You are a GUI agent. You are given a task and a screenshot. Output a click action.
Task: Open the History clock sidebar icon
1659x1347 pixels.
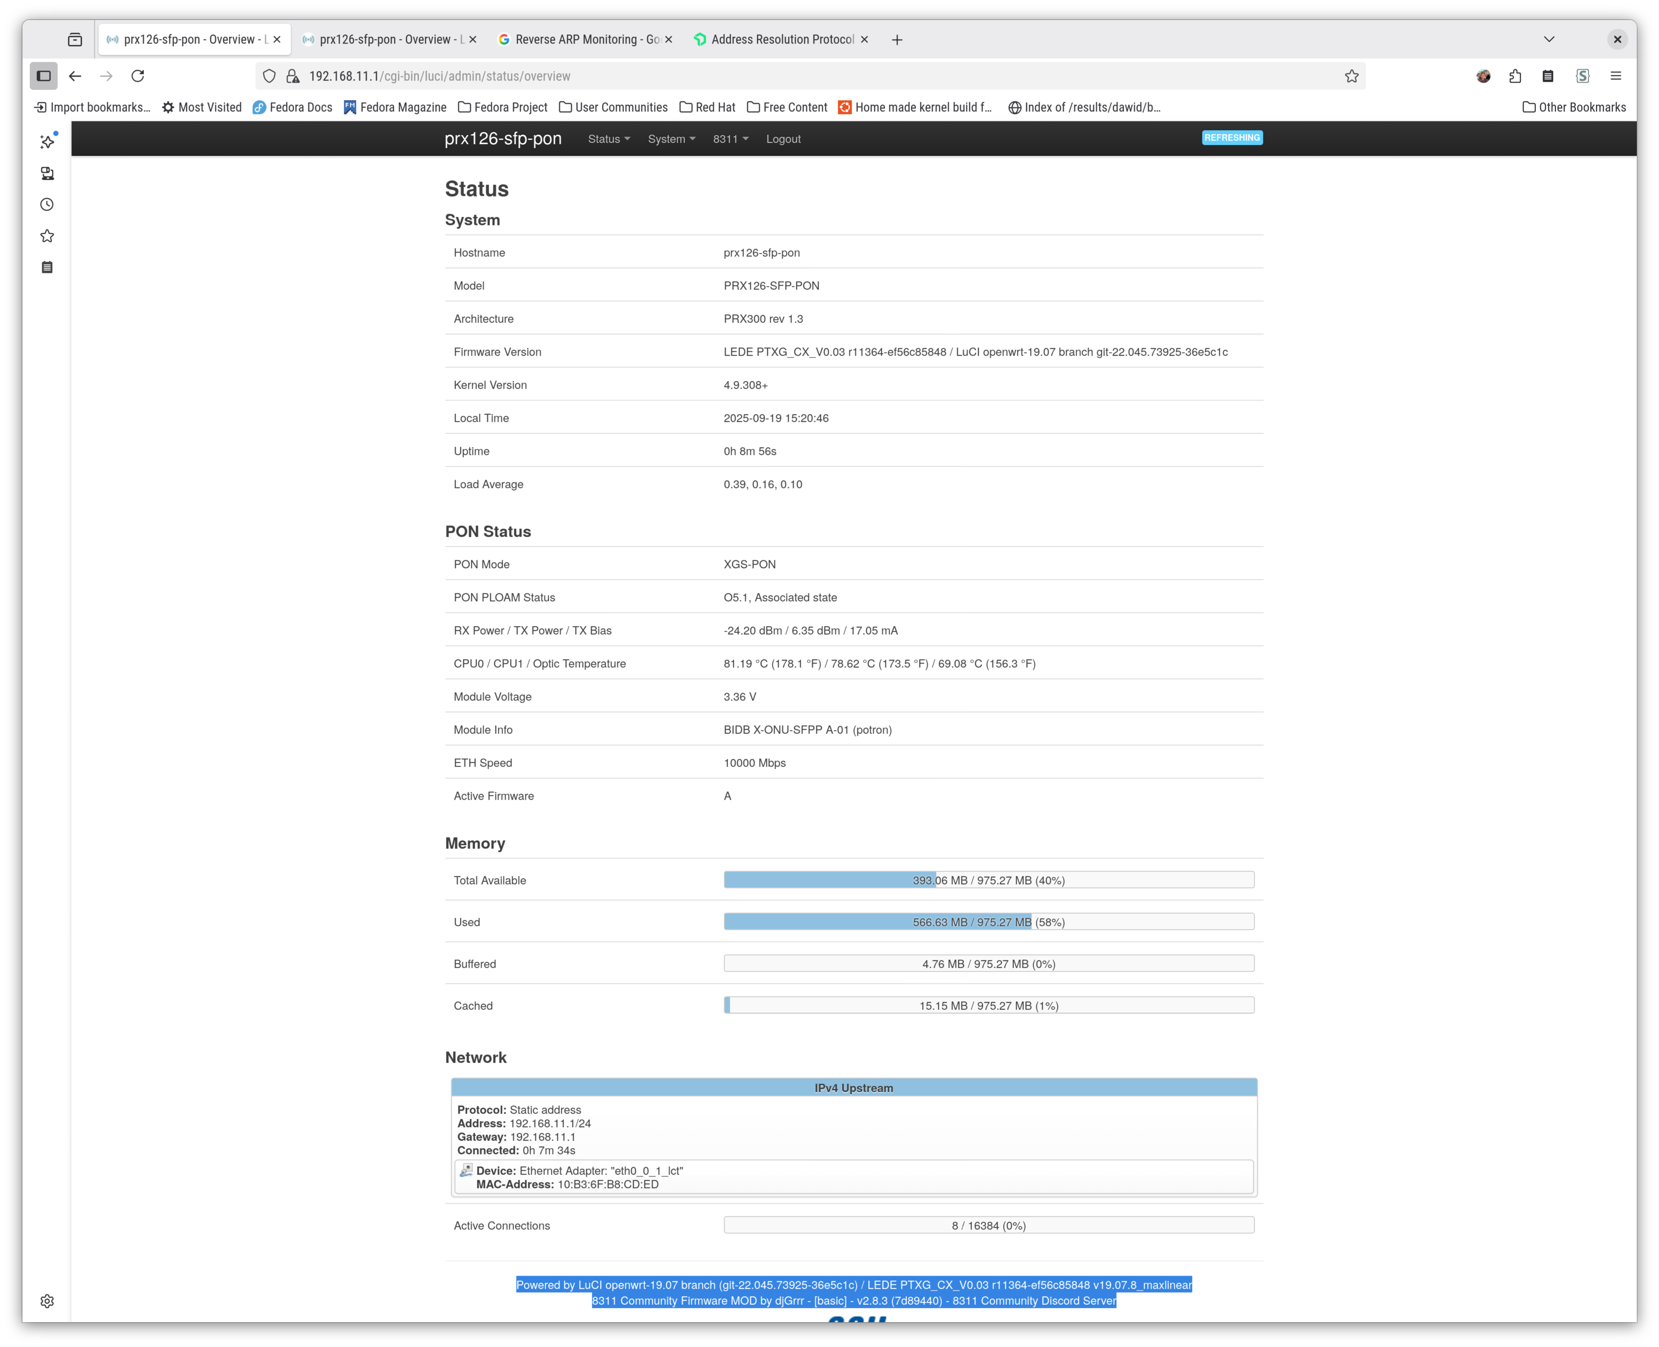click(47, 205)
